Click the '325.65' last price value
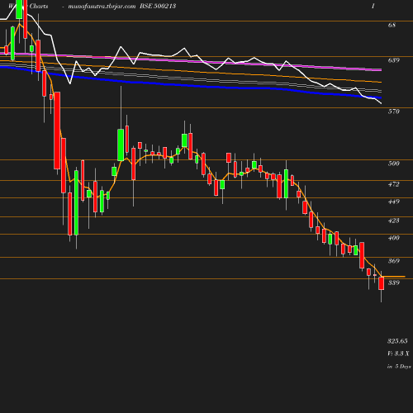413x413 pixels. coord(397,341)
